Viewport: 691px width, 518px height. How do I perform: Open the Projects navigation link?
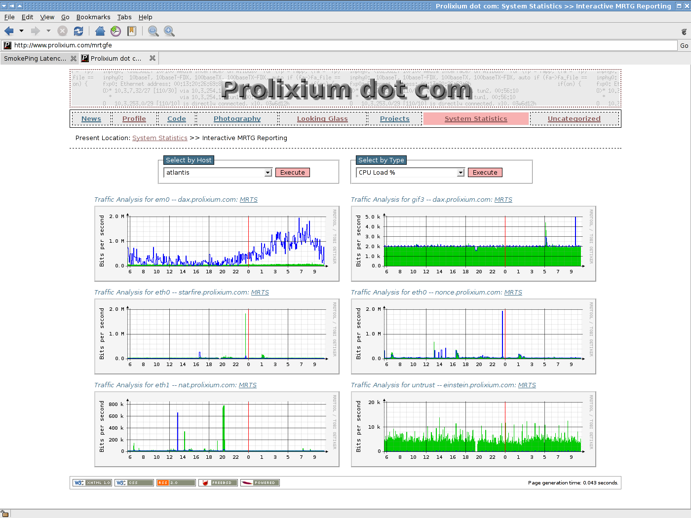(395, 119)
